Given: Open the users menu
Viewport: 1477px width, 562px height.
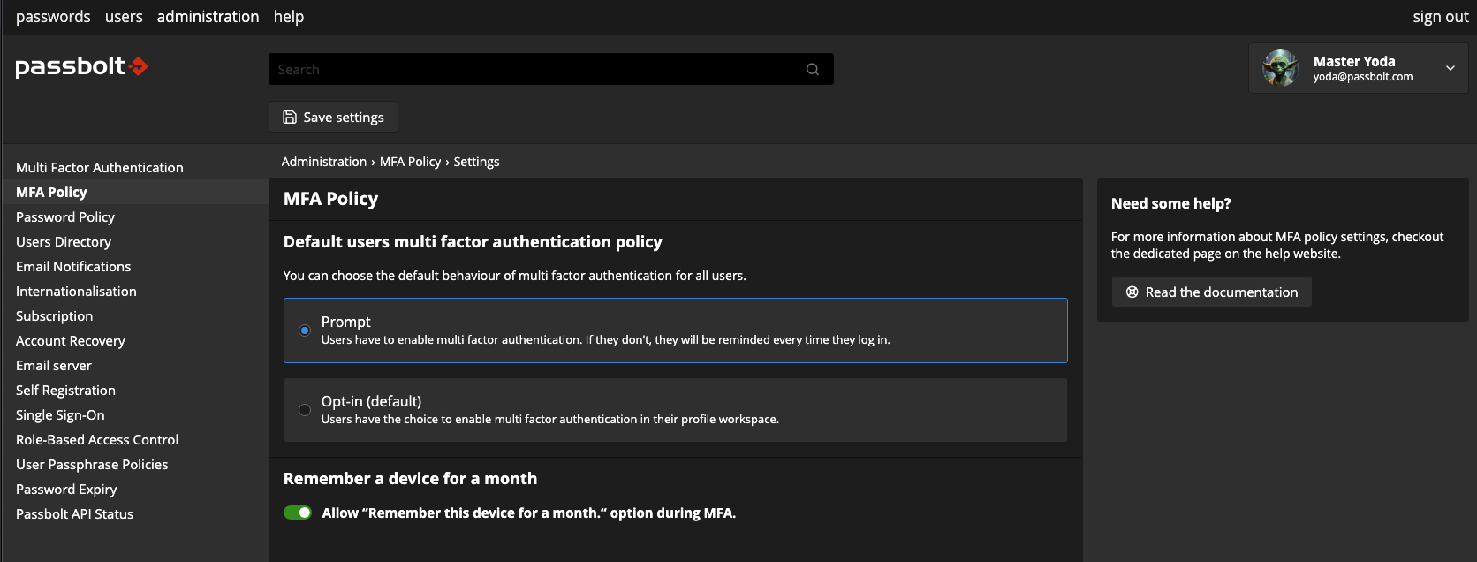Looking at the screenshot, I should coord(124,17).
